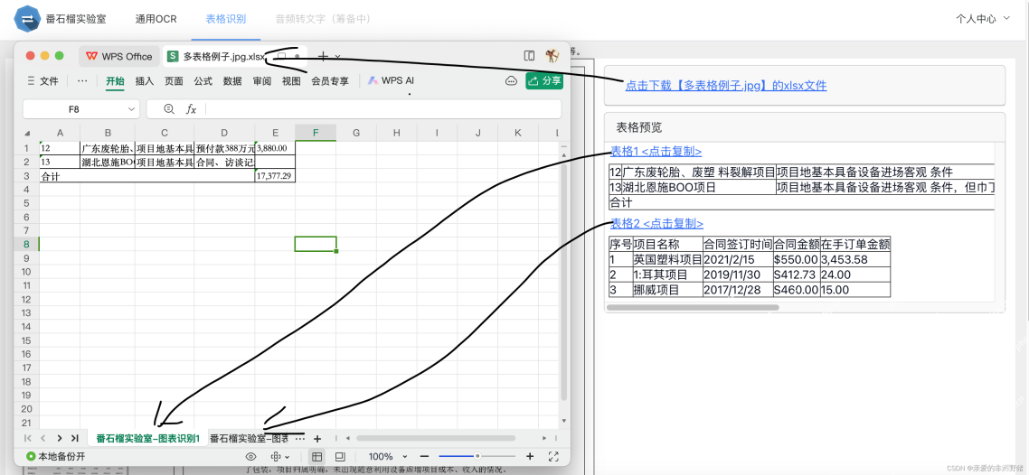Expand the name box dropdown showing F8
The height and width of the screenshot is (475, 1029).
(x=132, y=109)
